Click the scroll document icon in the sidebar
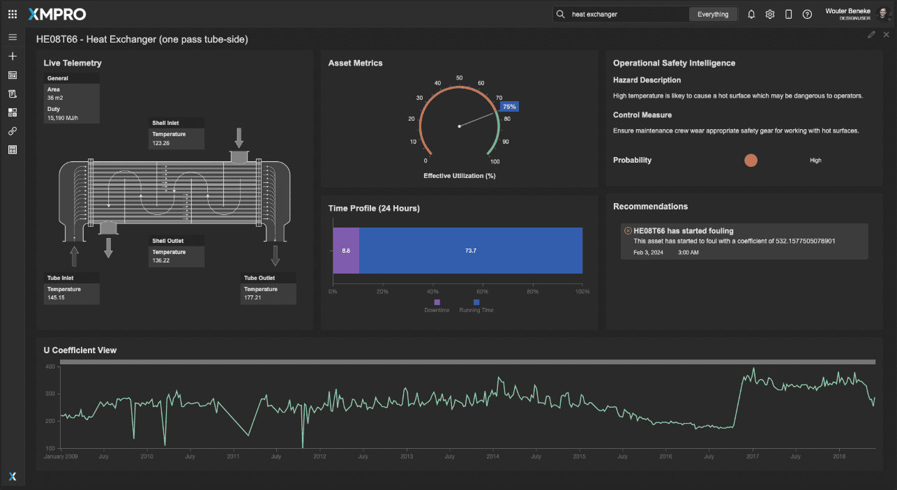The image size is (897, 490). pos(13,94)
